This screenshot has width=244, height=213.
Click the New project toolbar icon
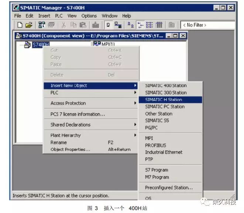tap(20, 25)
